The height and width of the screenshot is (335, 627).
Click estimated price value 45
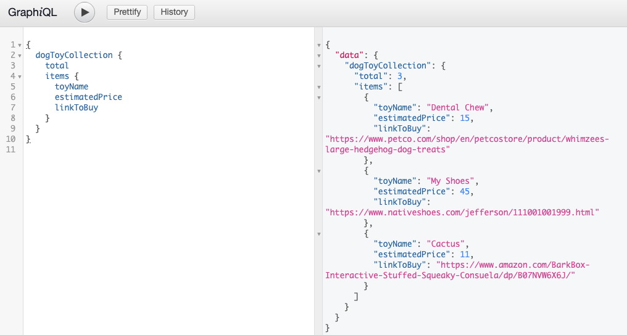(465, 191)
